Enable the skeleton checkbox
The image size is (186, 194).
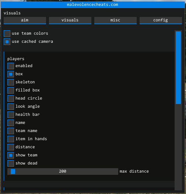11,82
